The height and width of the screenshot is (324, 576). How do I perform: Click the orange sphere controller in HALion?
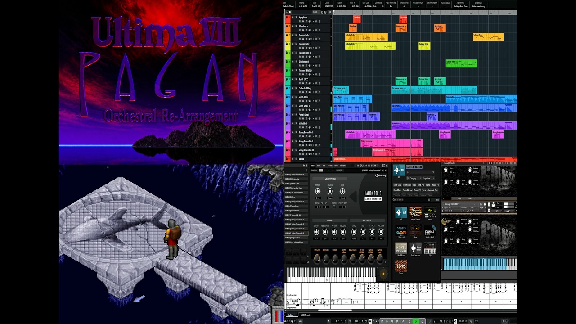pos(383,273)
